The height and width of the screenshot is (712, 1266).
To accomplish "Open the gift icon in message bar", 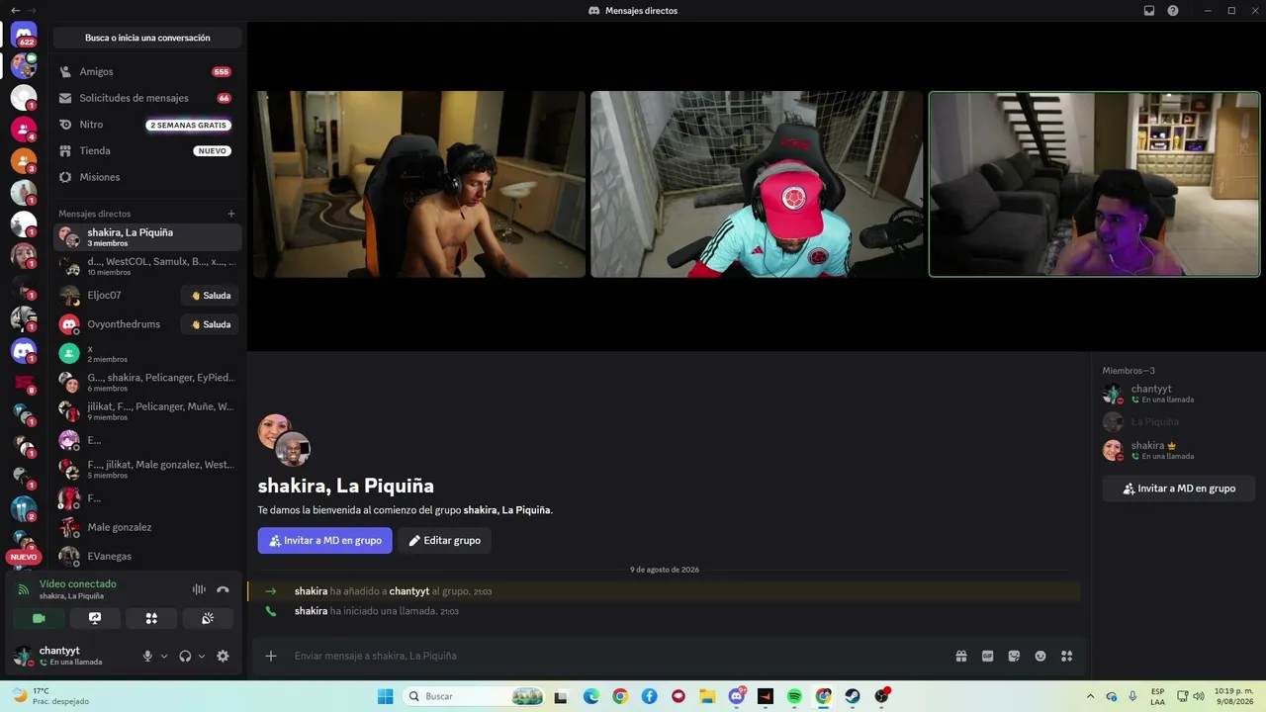I will [961, 656].
